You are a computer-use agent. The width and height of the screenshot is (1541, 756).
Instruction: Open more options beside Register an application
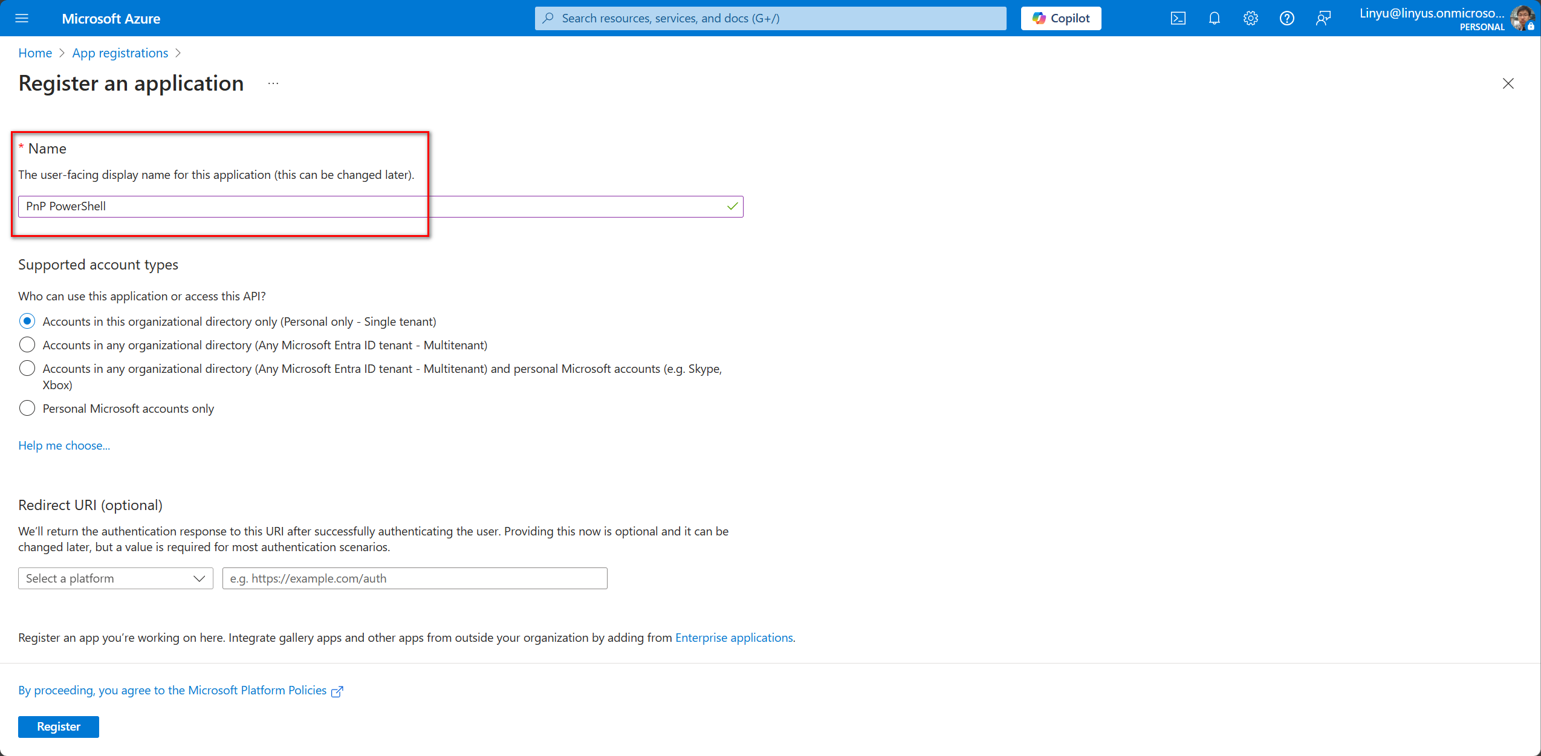click(273, 83)
